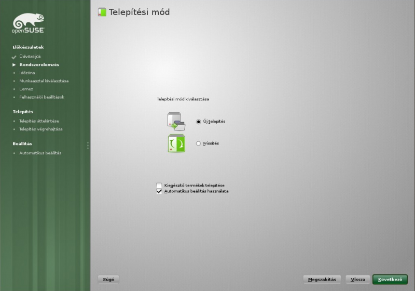Viewport: 415px width, 291px height.
Task: Click the checkmark icon next to Üdvözöljük
Action: click(x=14, y=57)
